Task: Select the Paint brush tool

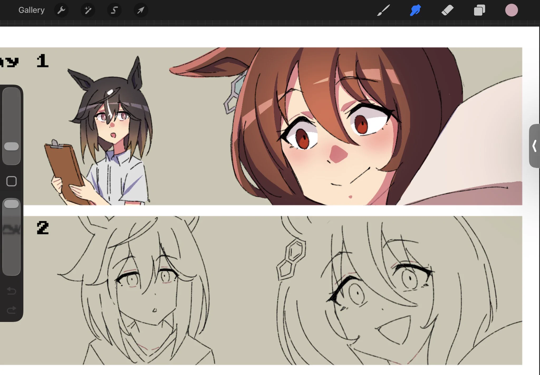Action: (383, 10)
